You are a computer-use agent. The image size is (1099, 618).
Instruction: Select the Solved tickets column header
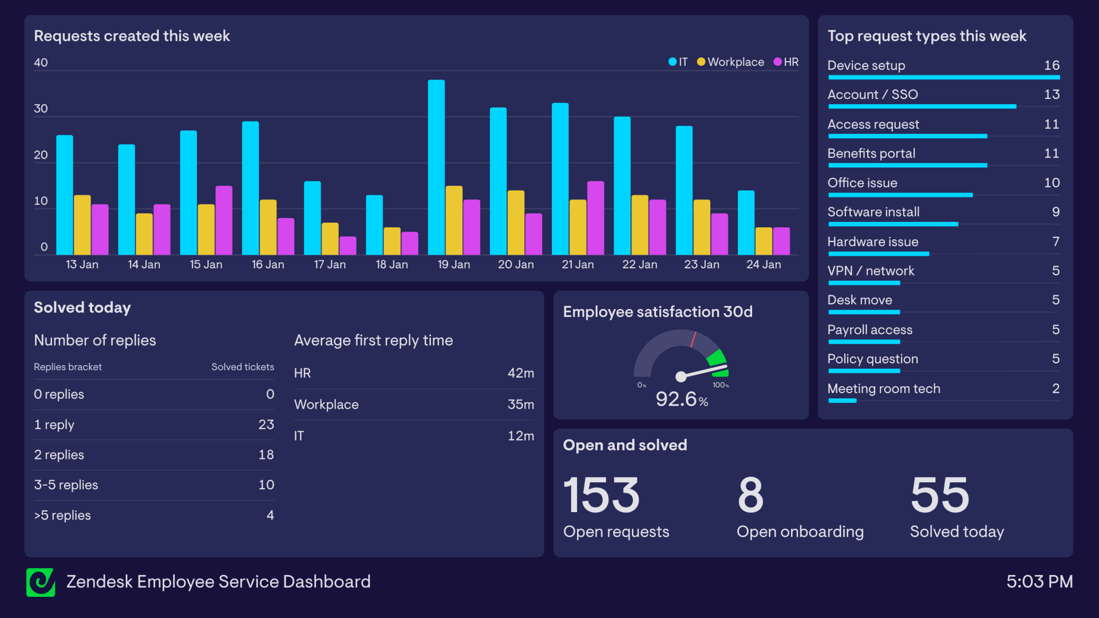[243, 367]
